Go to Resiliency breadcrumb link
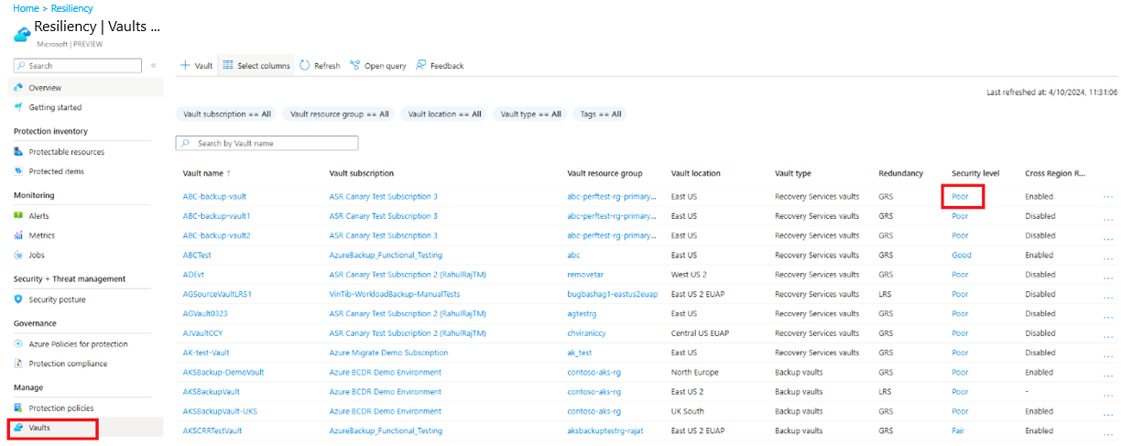 pyautogui.click(x=71, y=8)
